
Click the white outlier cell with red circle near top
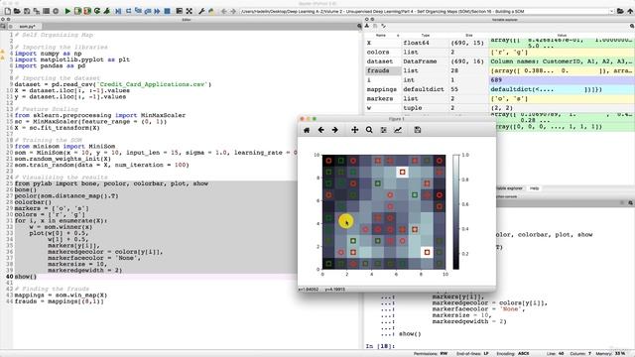pyautogui.click(x=402, y=172)
